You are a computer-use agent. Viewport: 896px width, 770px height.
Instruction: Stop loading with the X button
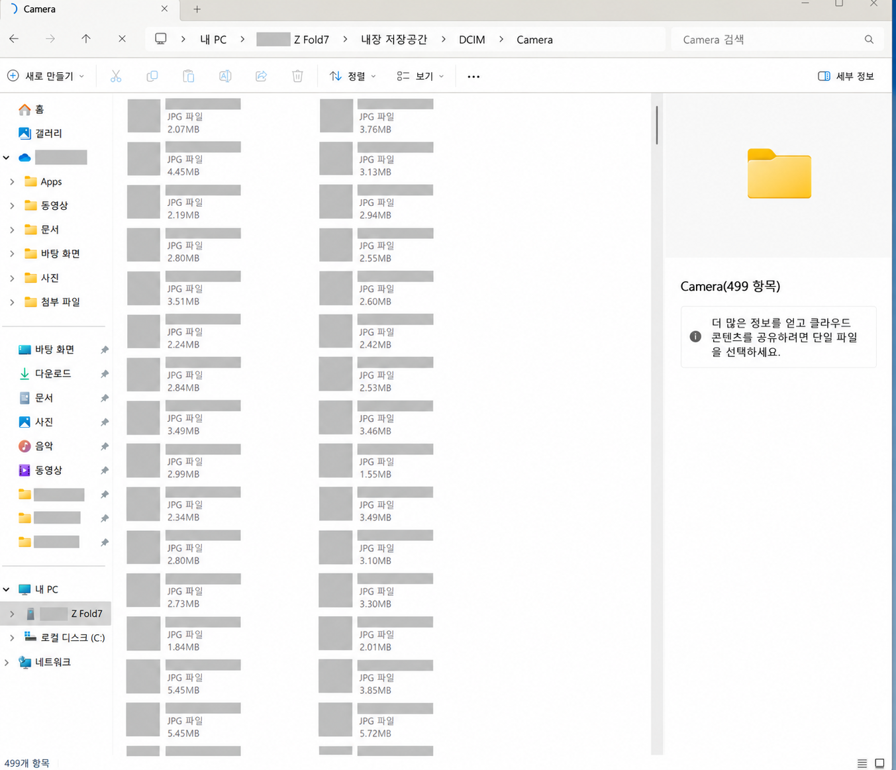coord(122,39)
